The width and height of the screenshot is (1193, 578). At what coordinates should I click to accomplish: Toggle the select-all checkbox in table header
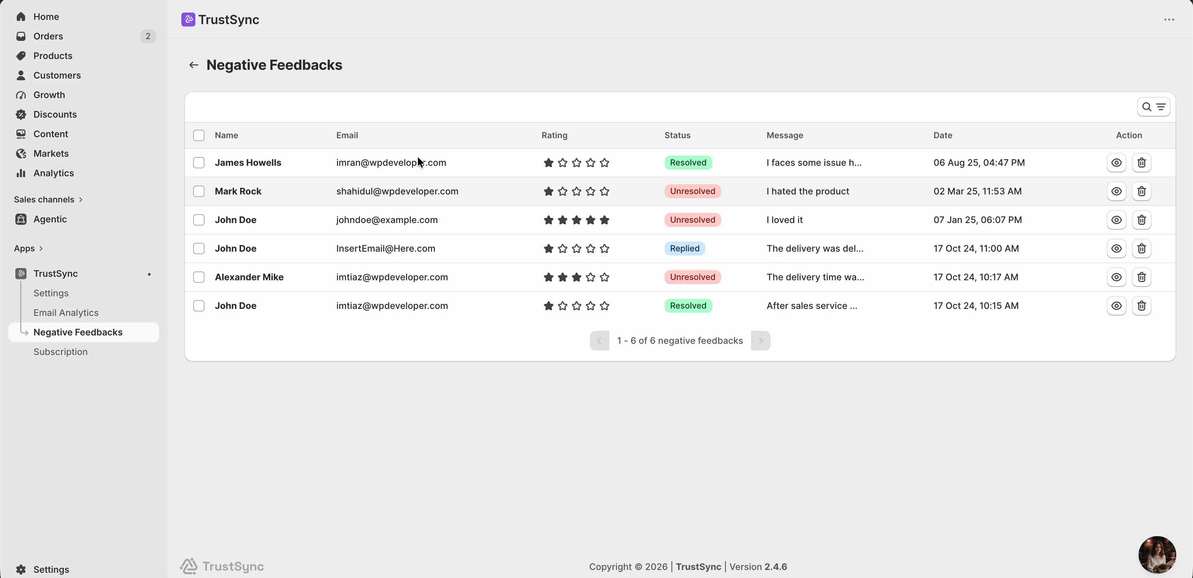pyautogui.click(x=199, y=135)
